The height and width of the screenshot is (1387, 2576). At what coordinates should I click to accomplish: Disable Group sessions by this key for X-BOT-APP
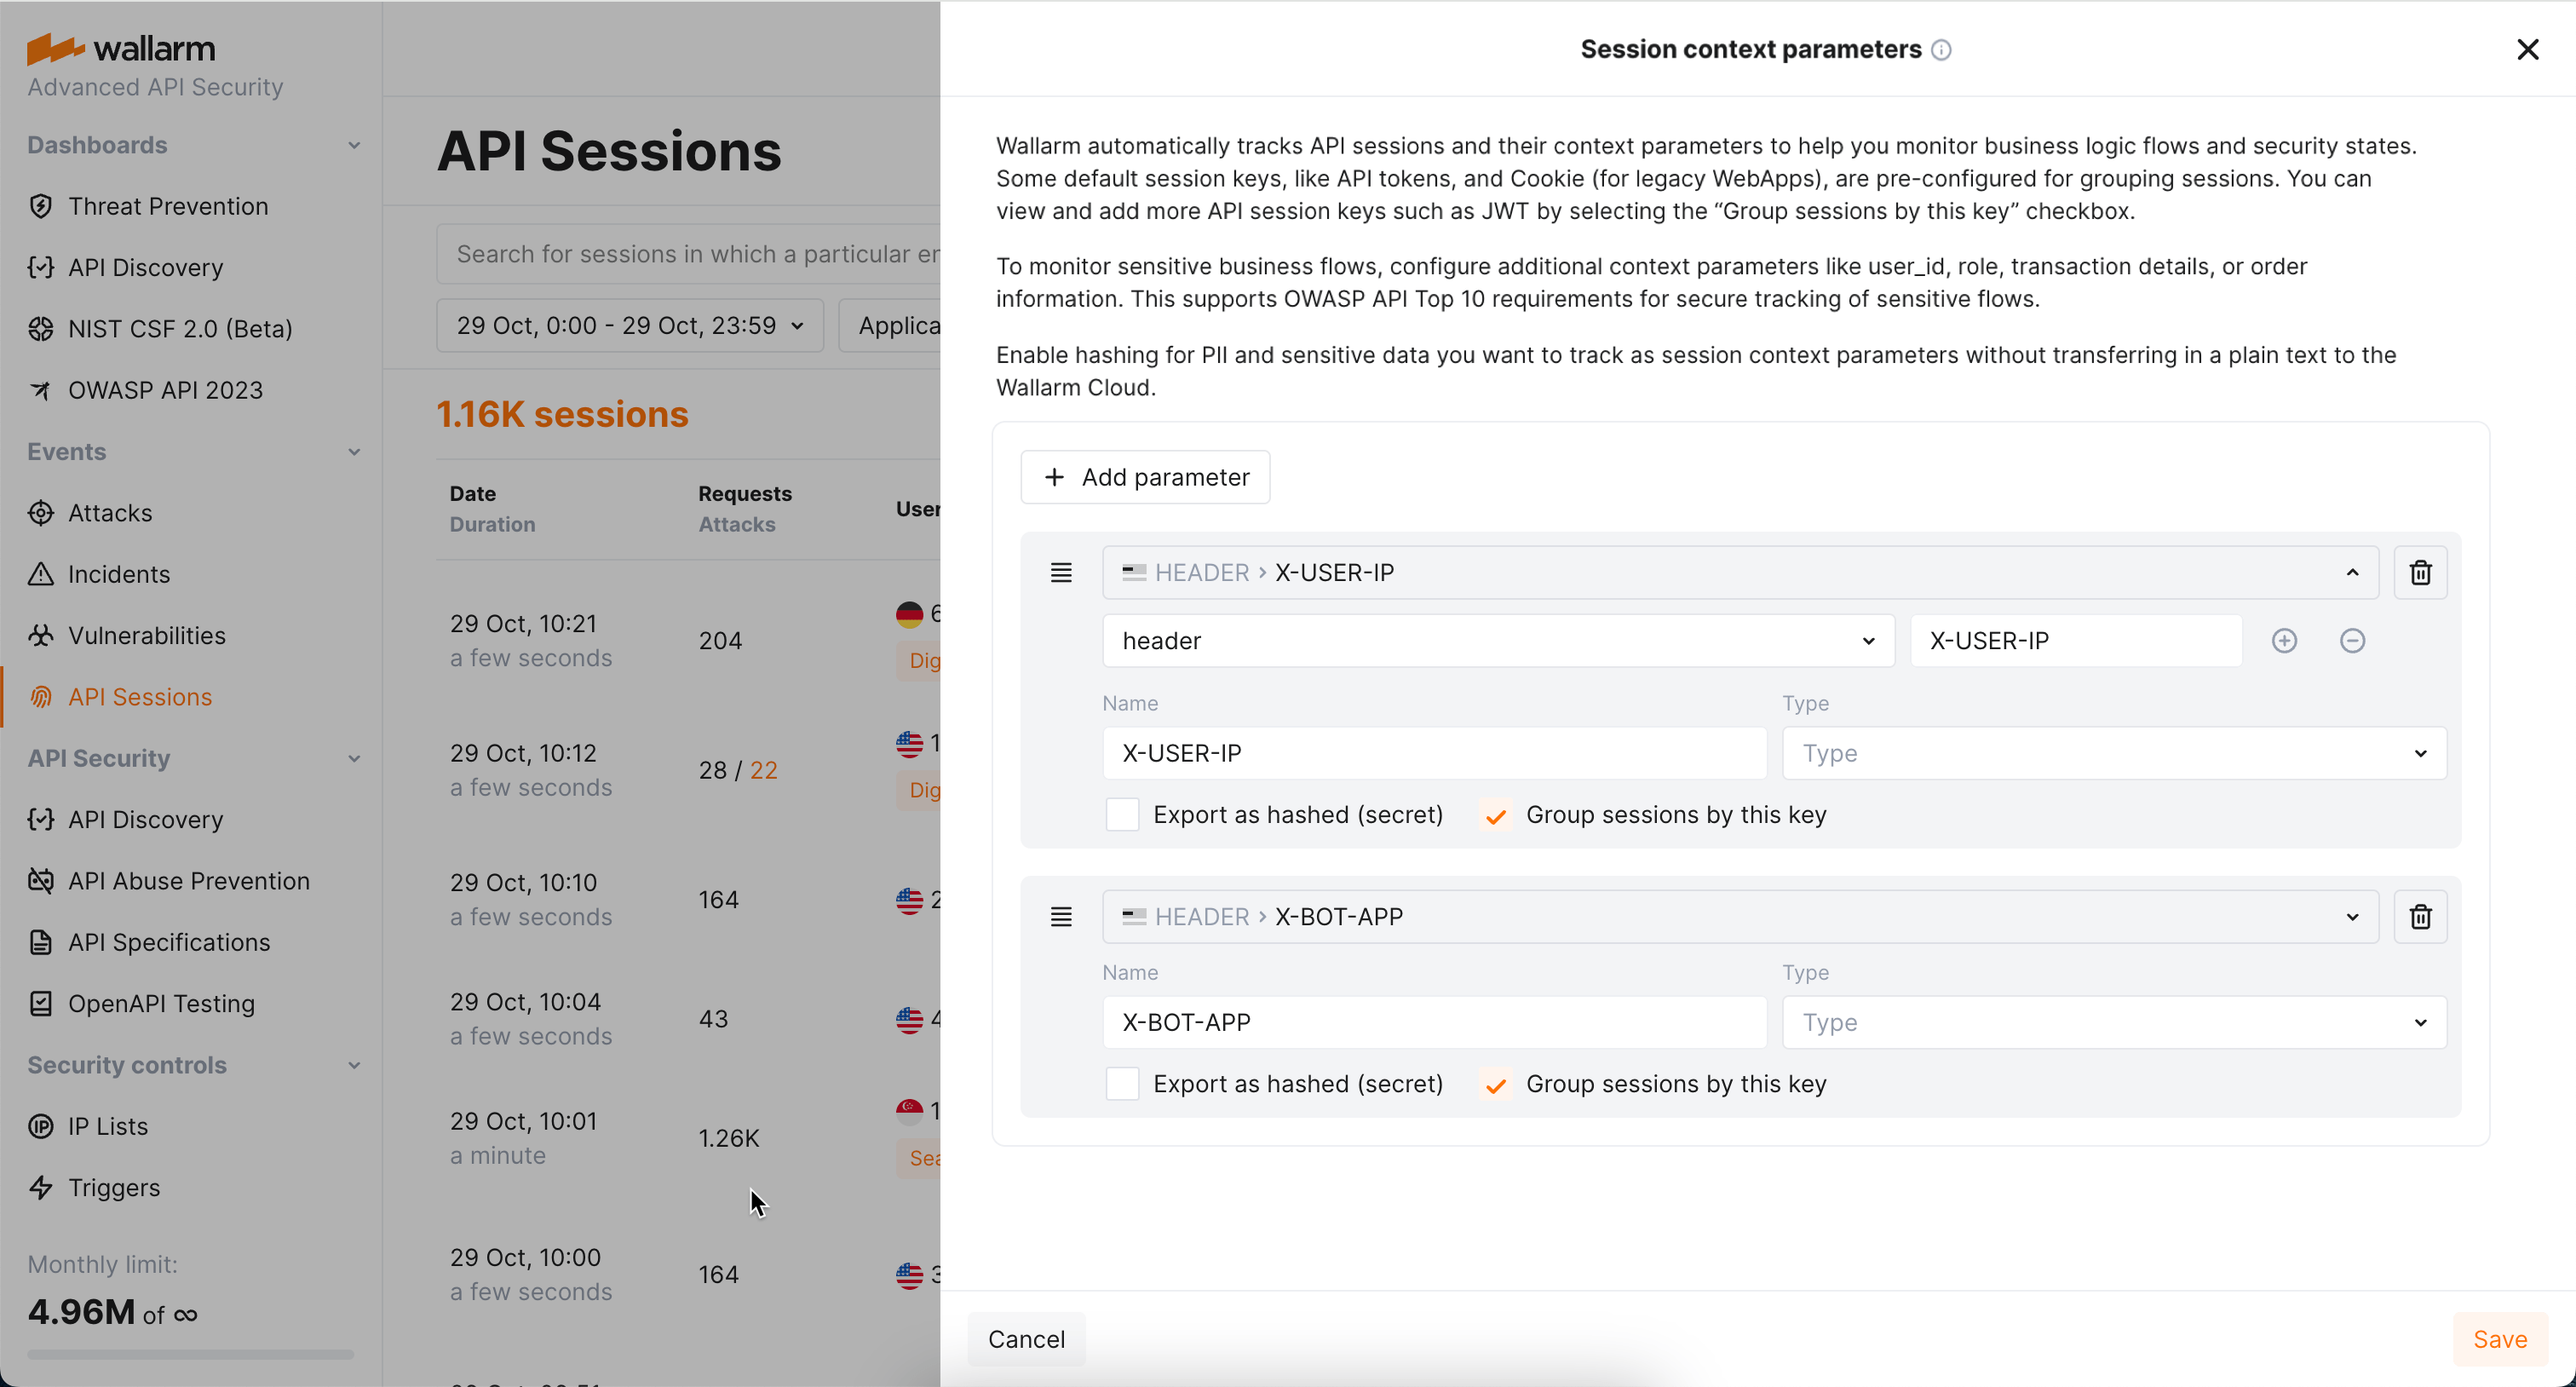point(1495,1084)
